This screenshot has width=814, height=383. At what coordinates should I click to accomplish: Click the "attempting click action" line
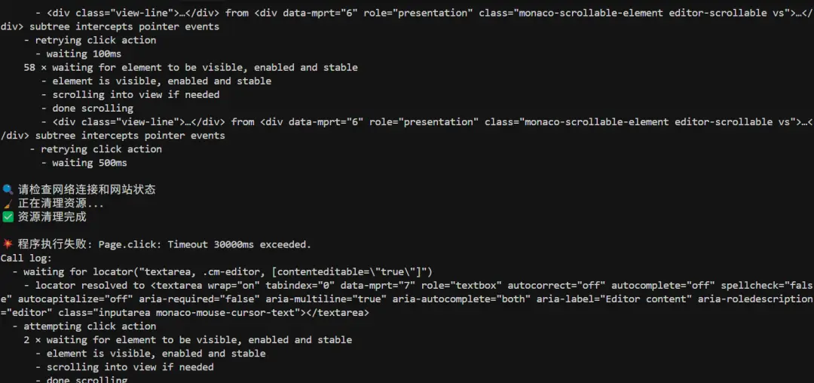coord(90,326)
